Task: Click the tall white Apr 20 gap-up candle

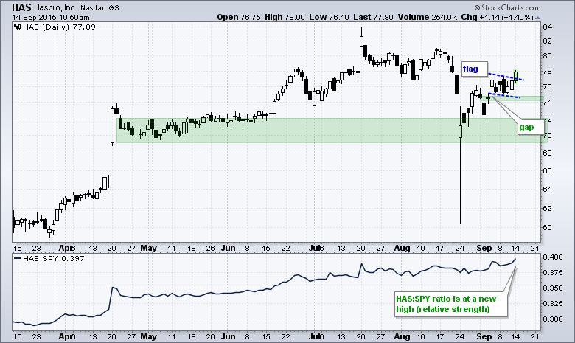Action: tap(113, 126)
